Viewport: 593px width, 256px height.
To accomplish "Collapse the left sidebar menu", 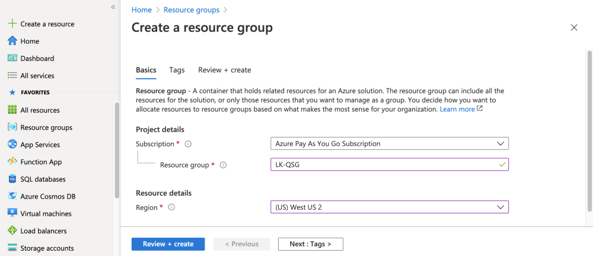I will tap(113, 7).
